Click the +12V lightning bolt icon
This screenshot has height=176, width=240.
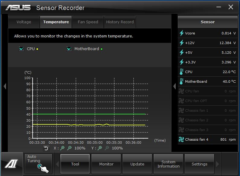(181, 43)
